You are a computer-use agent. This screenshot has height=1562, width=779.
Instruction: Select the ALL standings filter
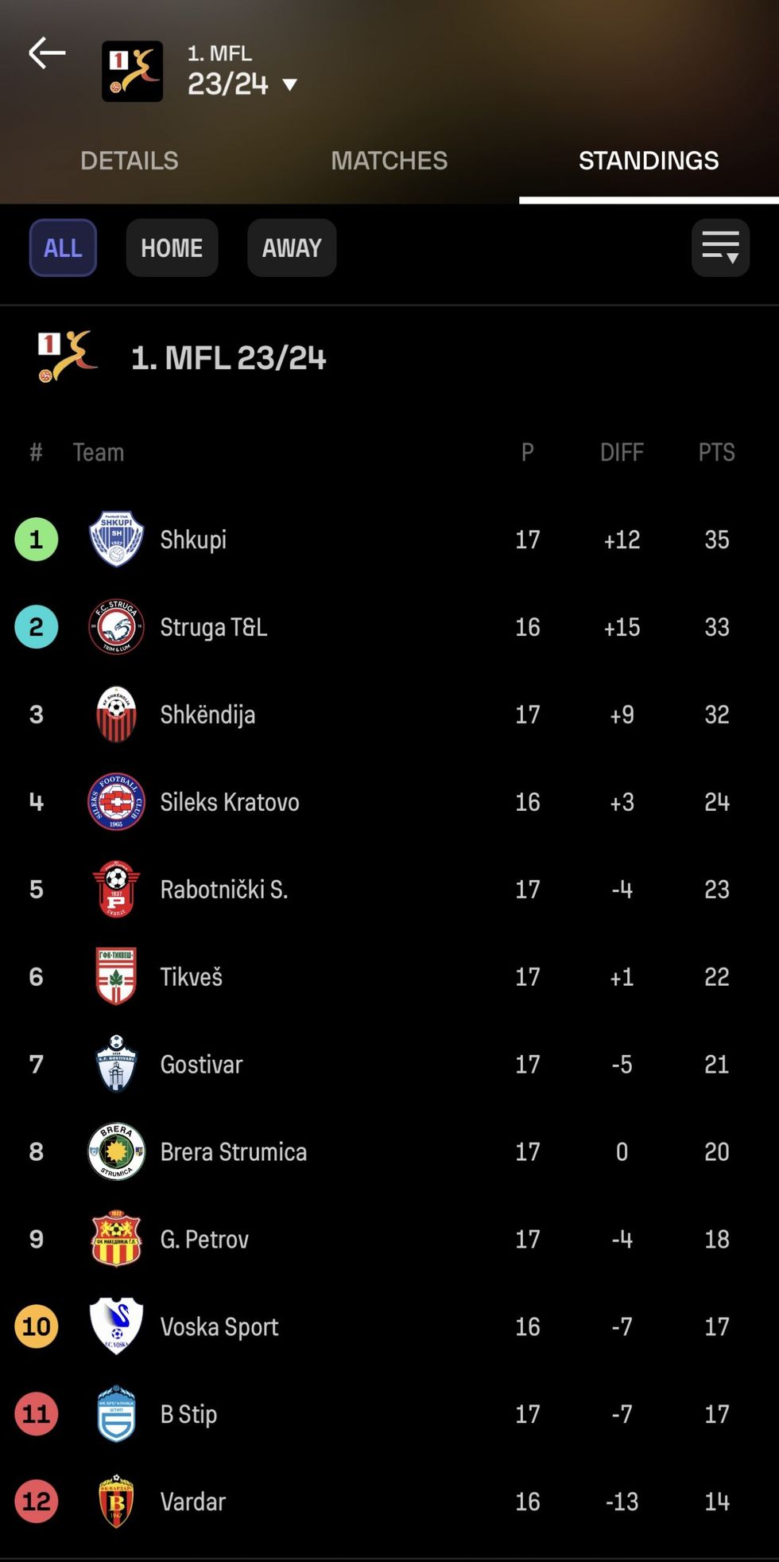[63, 248]
